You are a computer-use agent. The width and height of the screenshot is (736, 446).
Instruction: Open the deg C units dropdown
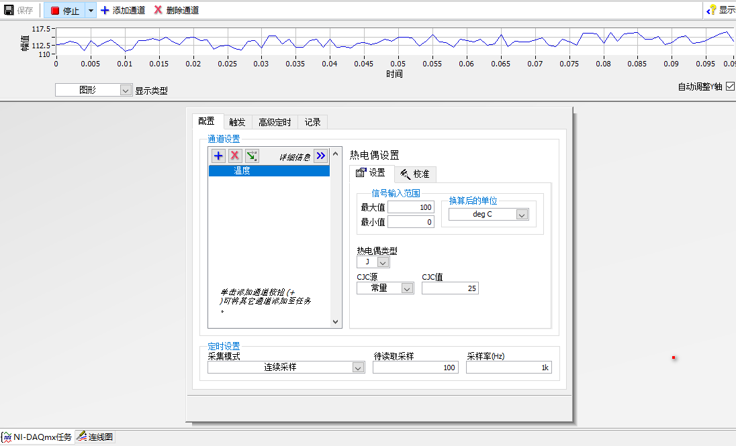[521, 214]
